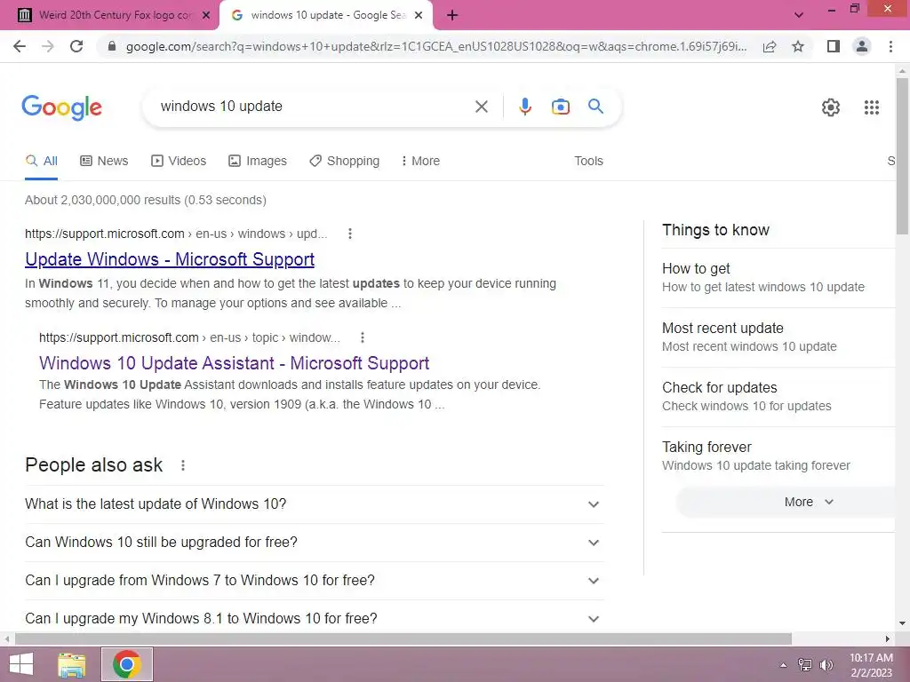Close the Weird 20th Century Fox tab
This screenshot has width=910, height=682.
[206, 16]
